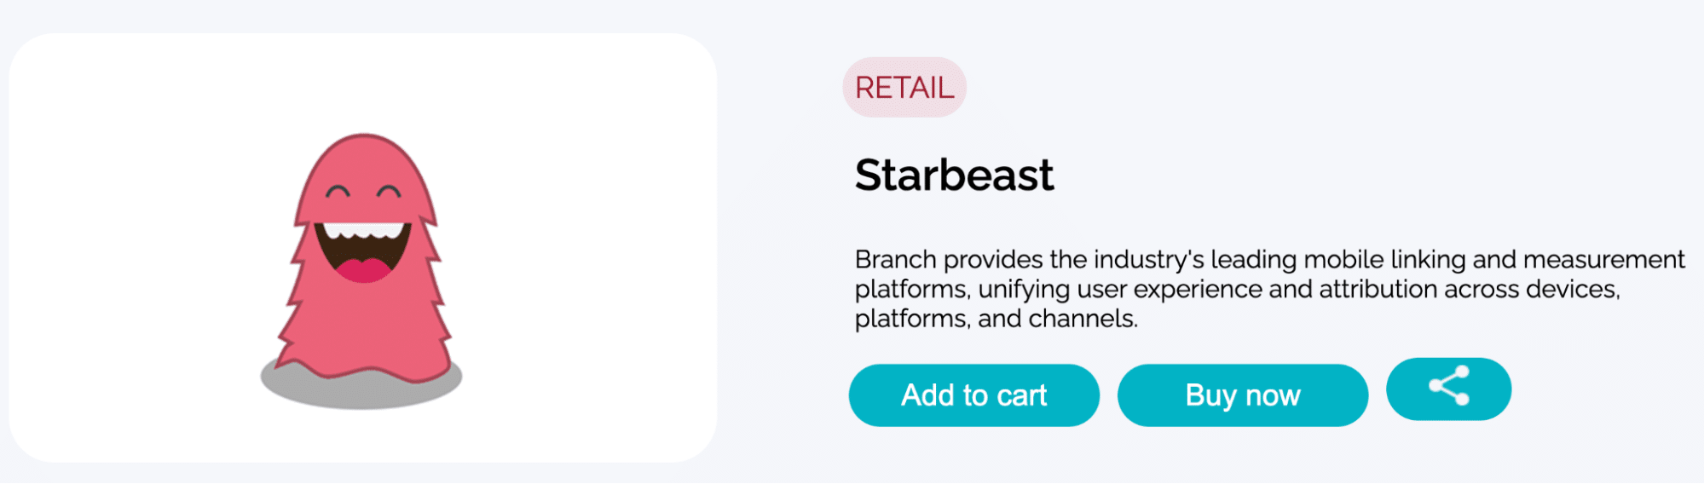Click the Starbeast product title
The width and height of the screenshot is (1704, 484).
(954, 176)
